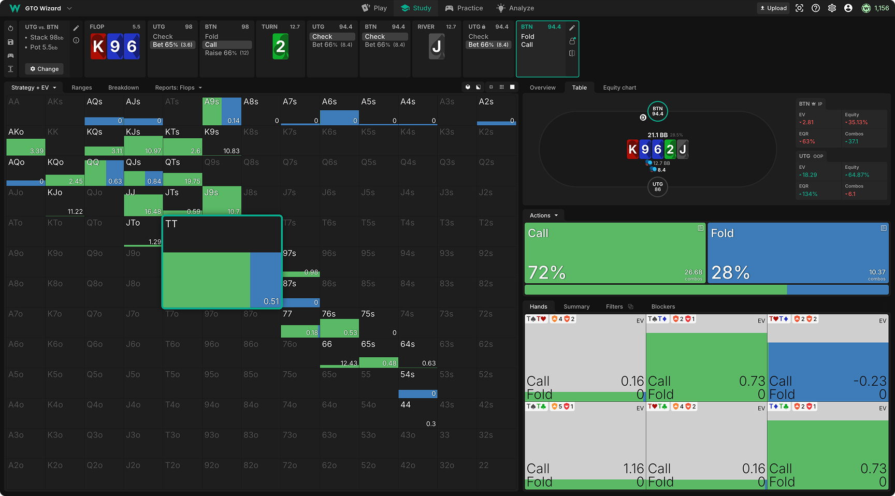Select UTG Bet 66% on river

(x=488, y=45)
